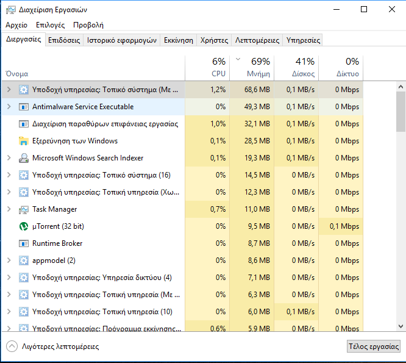Screen dimensions: 406x363
Task: Click the Windows Explorer folder icon
Action: tap(24, 141)
